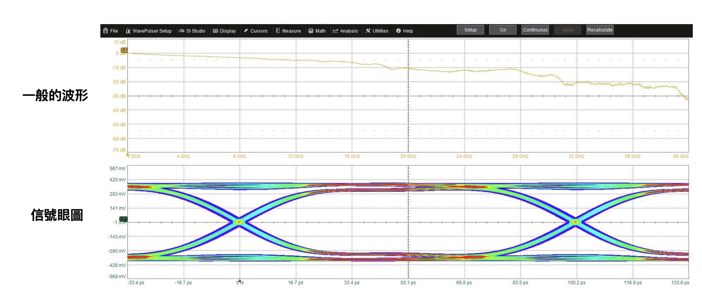
Task: Click the 50.1 ps time label
Action: [x=408, y=283]
